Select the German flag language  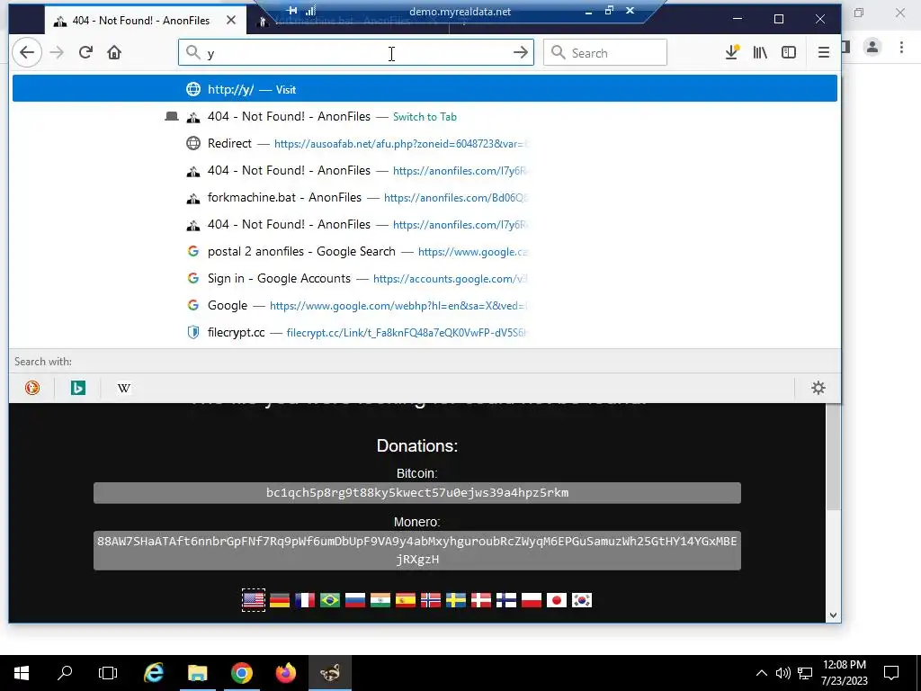[x=280, y=600]
